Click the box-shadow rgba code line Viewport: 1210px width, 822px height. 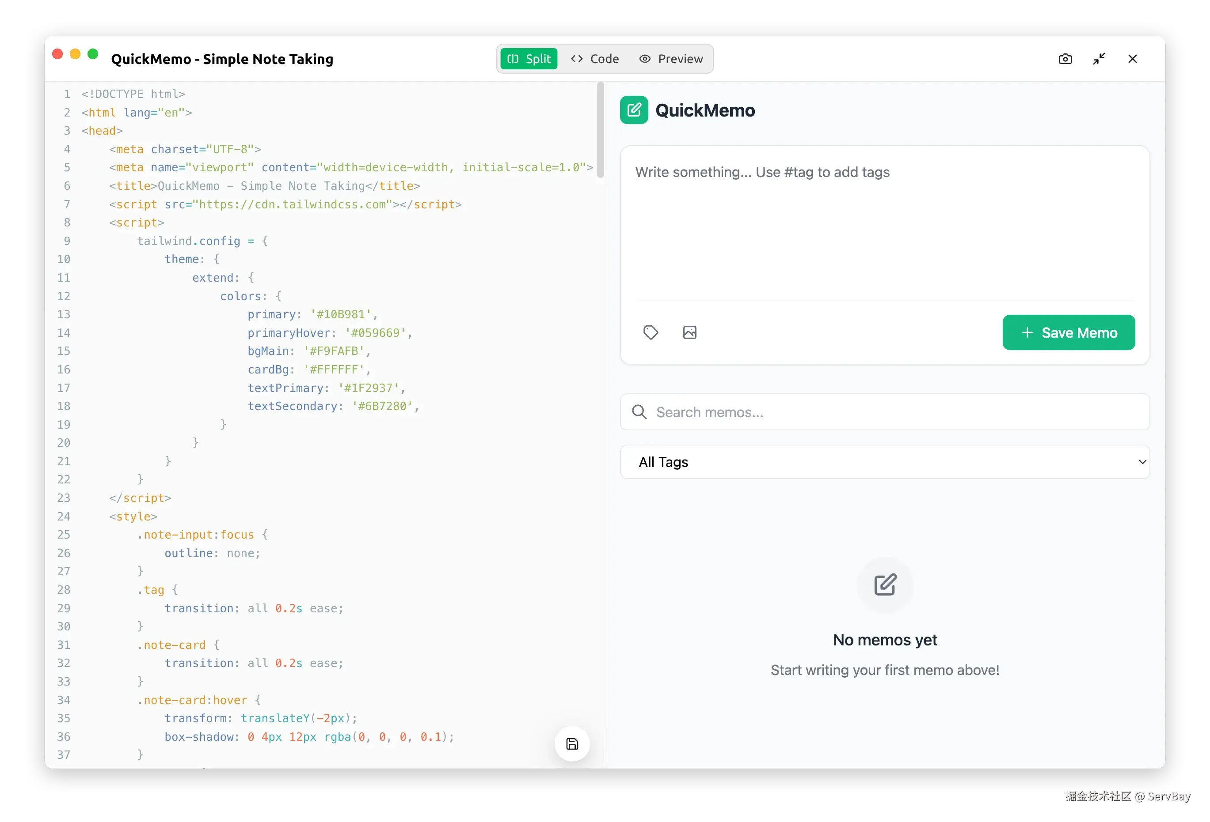tap(309, 737)
